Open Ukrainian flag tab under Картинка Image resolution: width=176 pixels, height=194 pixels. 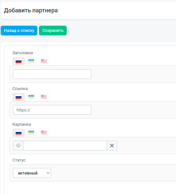31,133
